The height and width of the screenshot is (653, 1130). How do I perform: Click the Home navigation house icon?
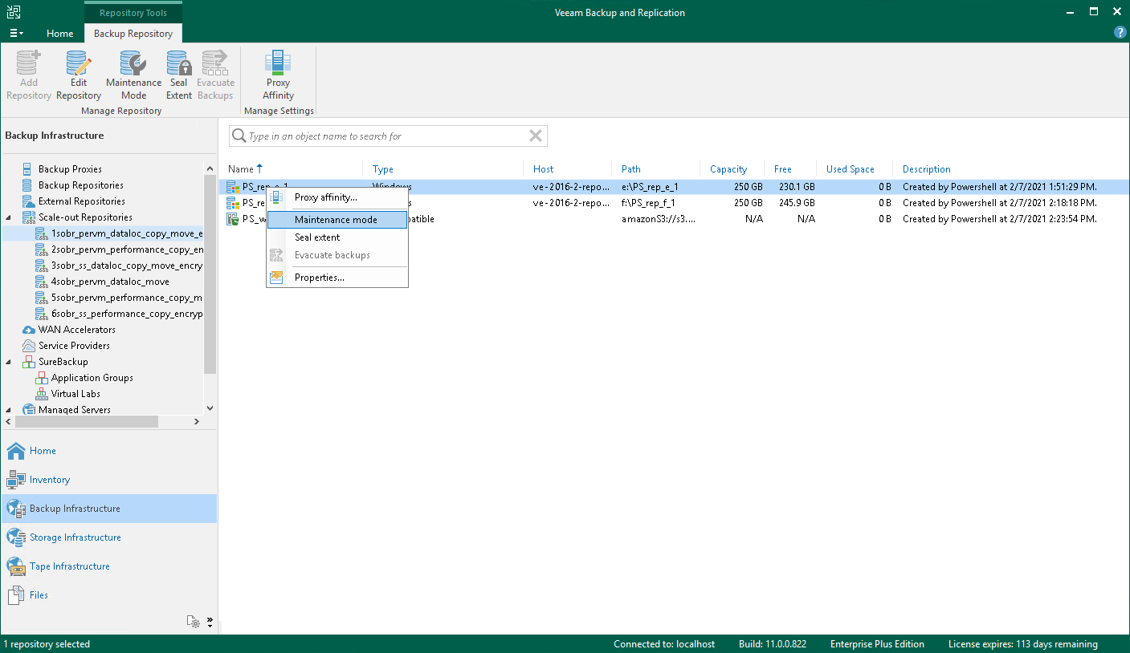coord(16,451)
